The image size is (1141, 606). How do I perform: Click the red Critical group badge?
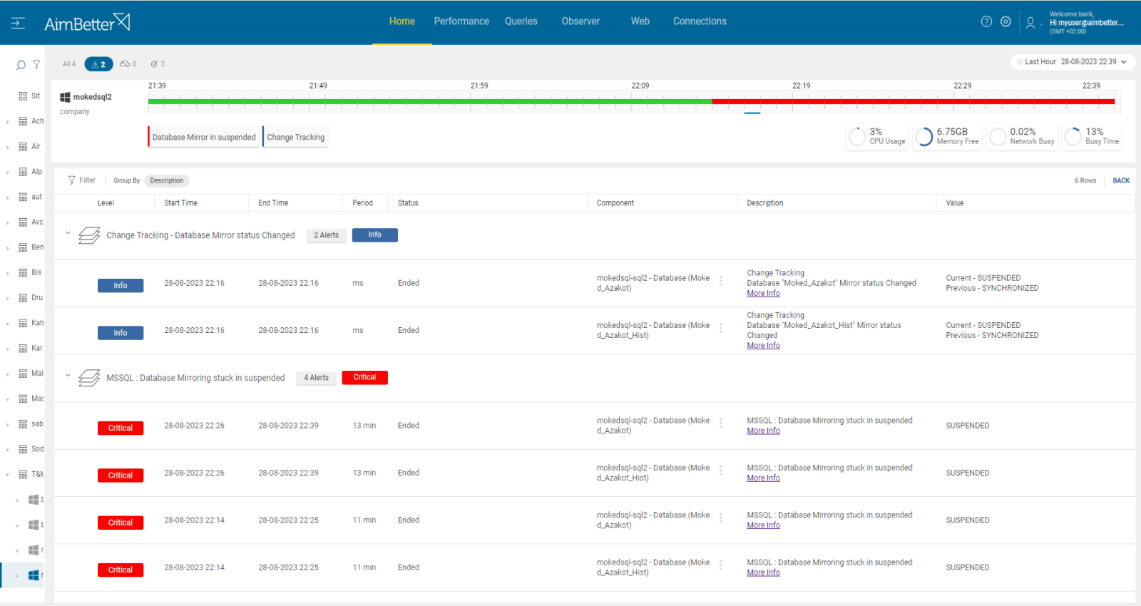click(x=365, y=377)
